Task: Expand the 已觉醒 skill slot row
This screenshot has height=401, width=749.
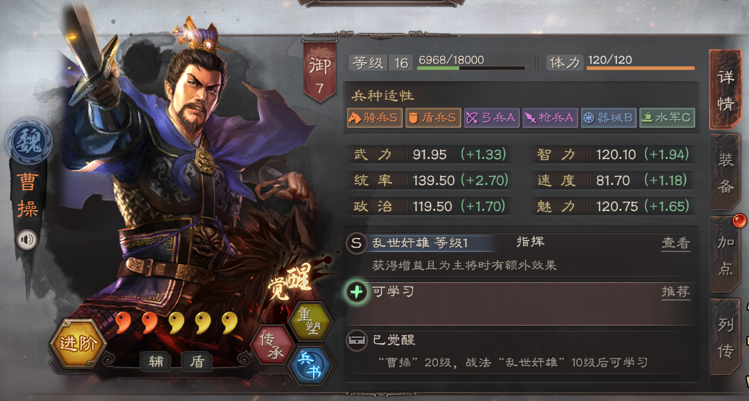Action: pos(520,352)
